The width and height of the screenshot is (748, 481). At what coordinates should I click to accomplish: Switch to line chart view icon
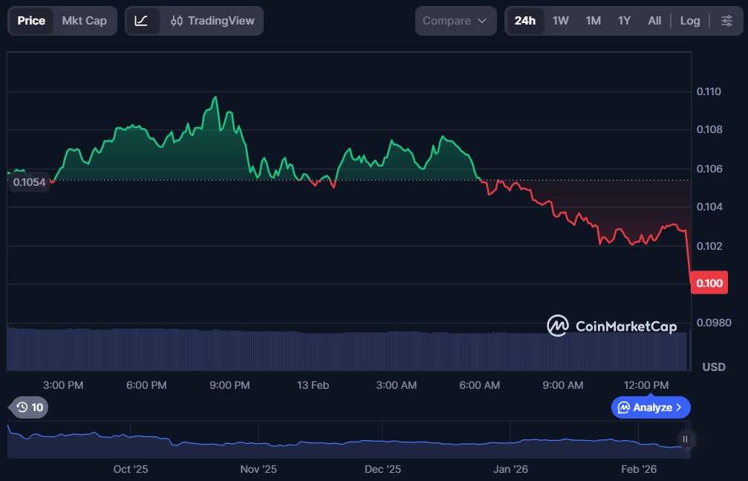[x=141, y=21]
